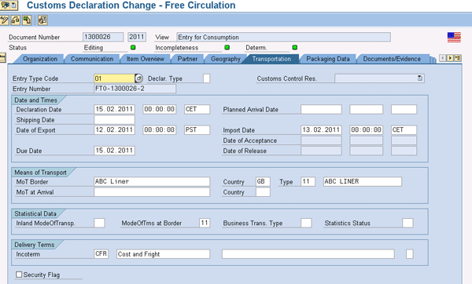The height and width of the screenshot is (284, 472).
Task: Click the View field Entry for Consumption
Action: pyautogui.click(x=283, y=37)
